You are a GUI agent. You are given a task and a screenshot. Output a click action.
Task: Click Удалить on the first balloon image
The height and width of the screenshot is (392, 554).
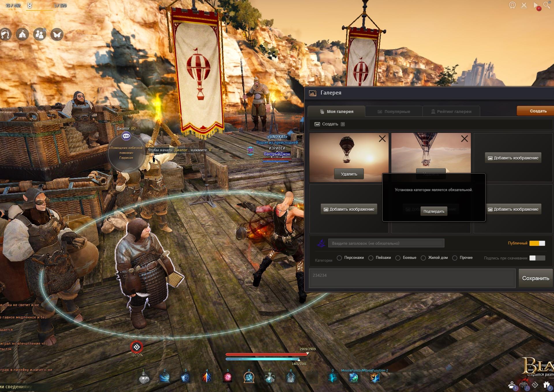tap(349, 174)
